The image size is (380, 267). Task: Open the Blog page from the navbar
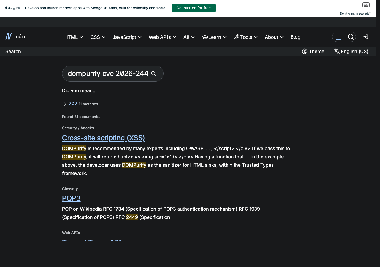(x=295, y=37)
